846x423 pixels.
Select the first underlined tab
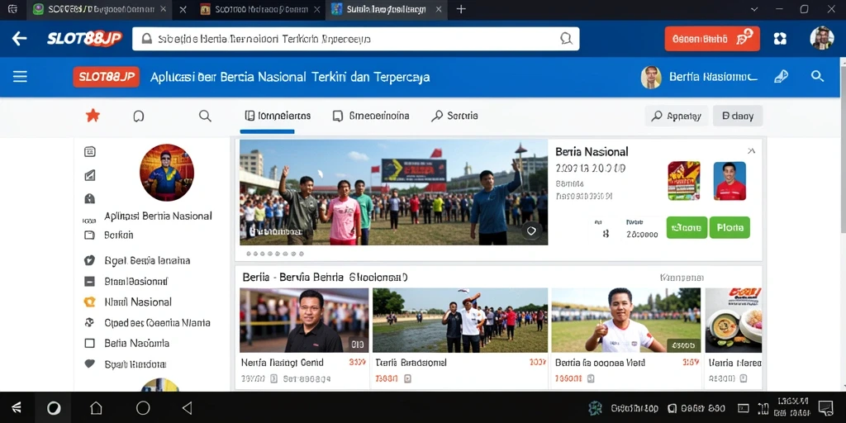[x=278, y=116]
